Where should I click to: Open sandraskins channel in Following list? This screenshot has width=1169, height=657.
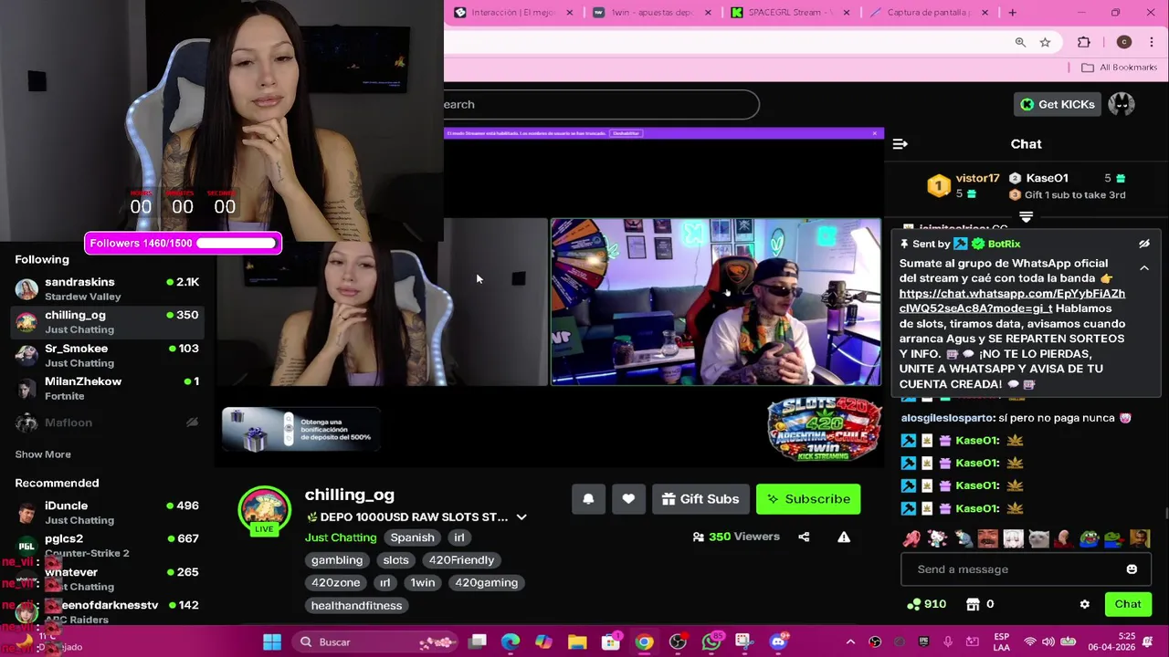pos(107,288)
